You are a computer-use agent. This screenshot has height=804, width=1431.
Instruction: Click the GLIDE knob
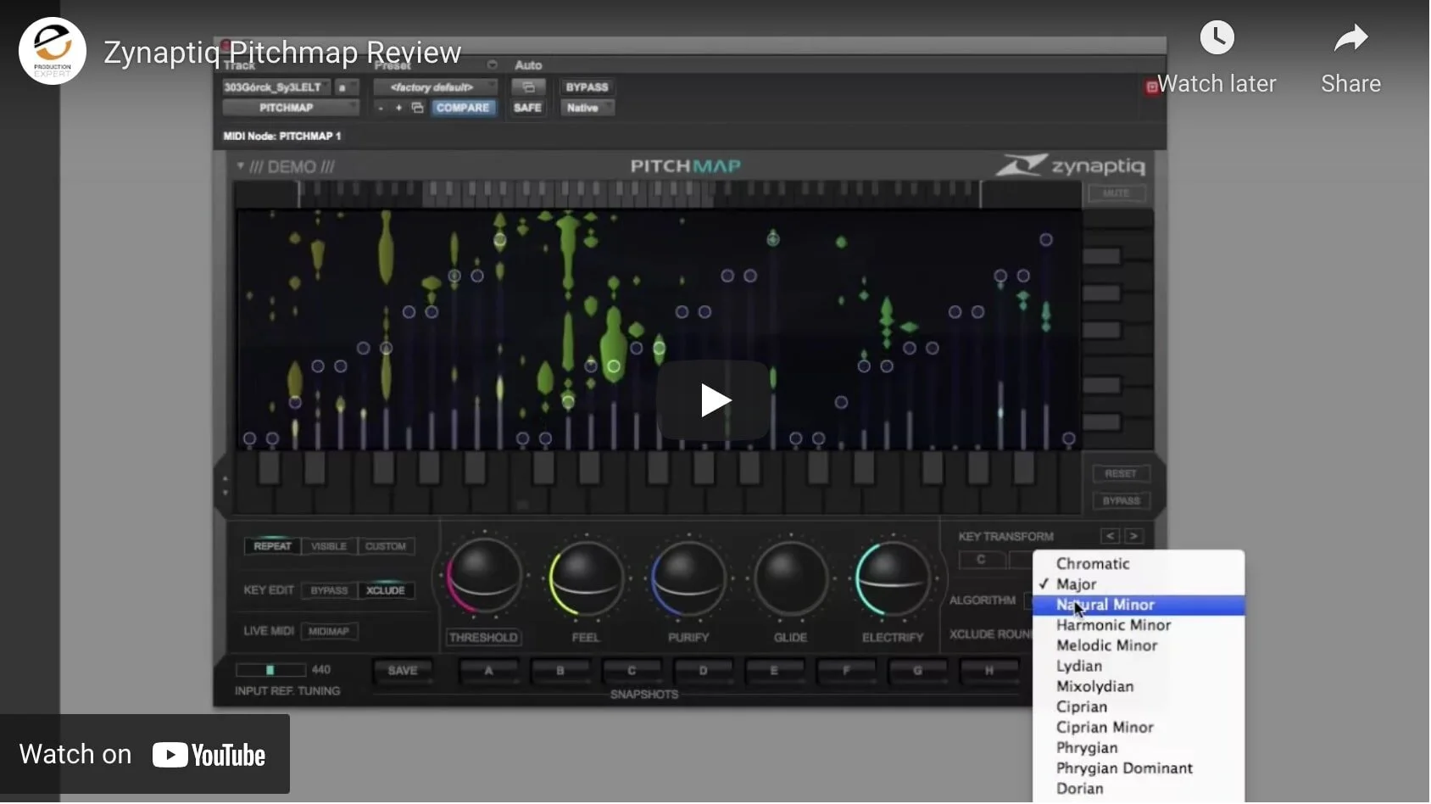(790, 578)
